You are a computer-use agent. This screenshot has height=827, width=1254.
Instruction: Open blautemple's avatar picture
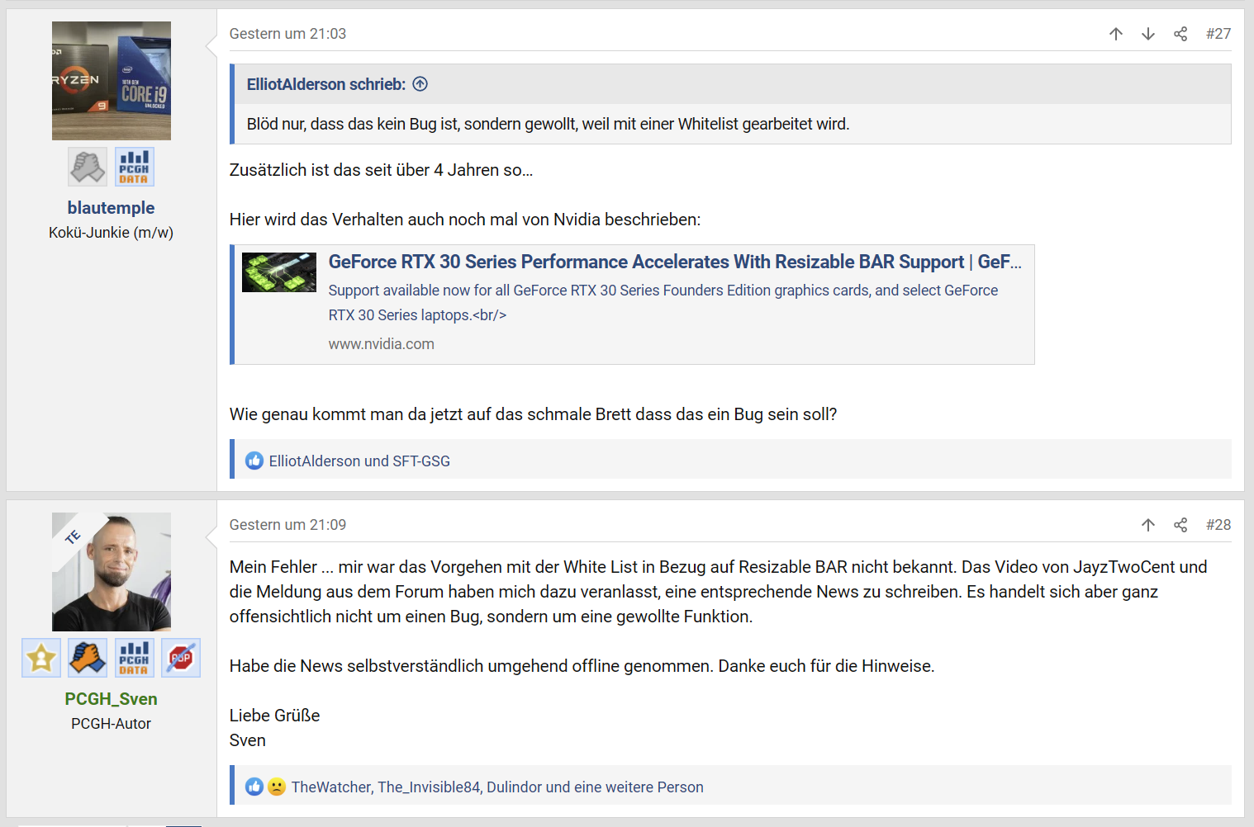click(112, 81)
